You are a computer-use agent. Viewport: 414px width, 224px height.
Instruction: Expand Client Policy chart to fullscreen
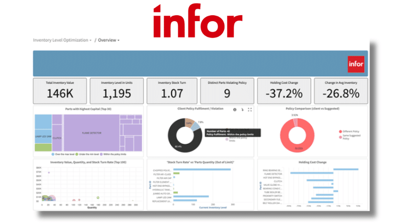pyautogui.click(x=250, y=110)
